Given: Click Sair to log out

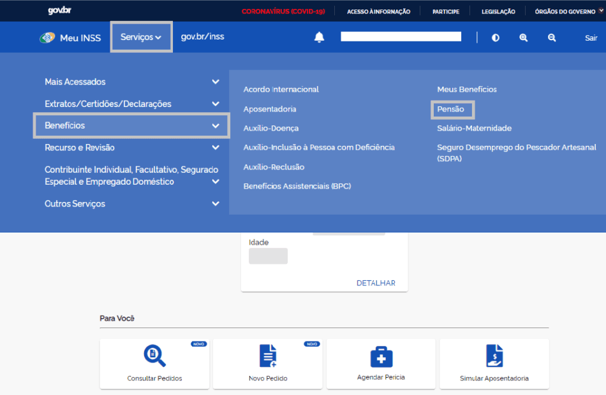Looking at the screenshot, I should [591, 38].
